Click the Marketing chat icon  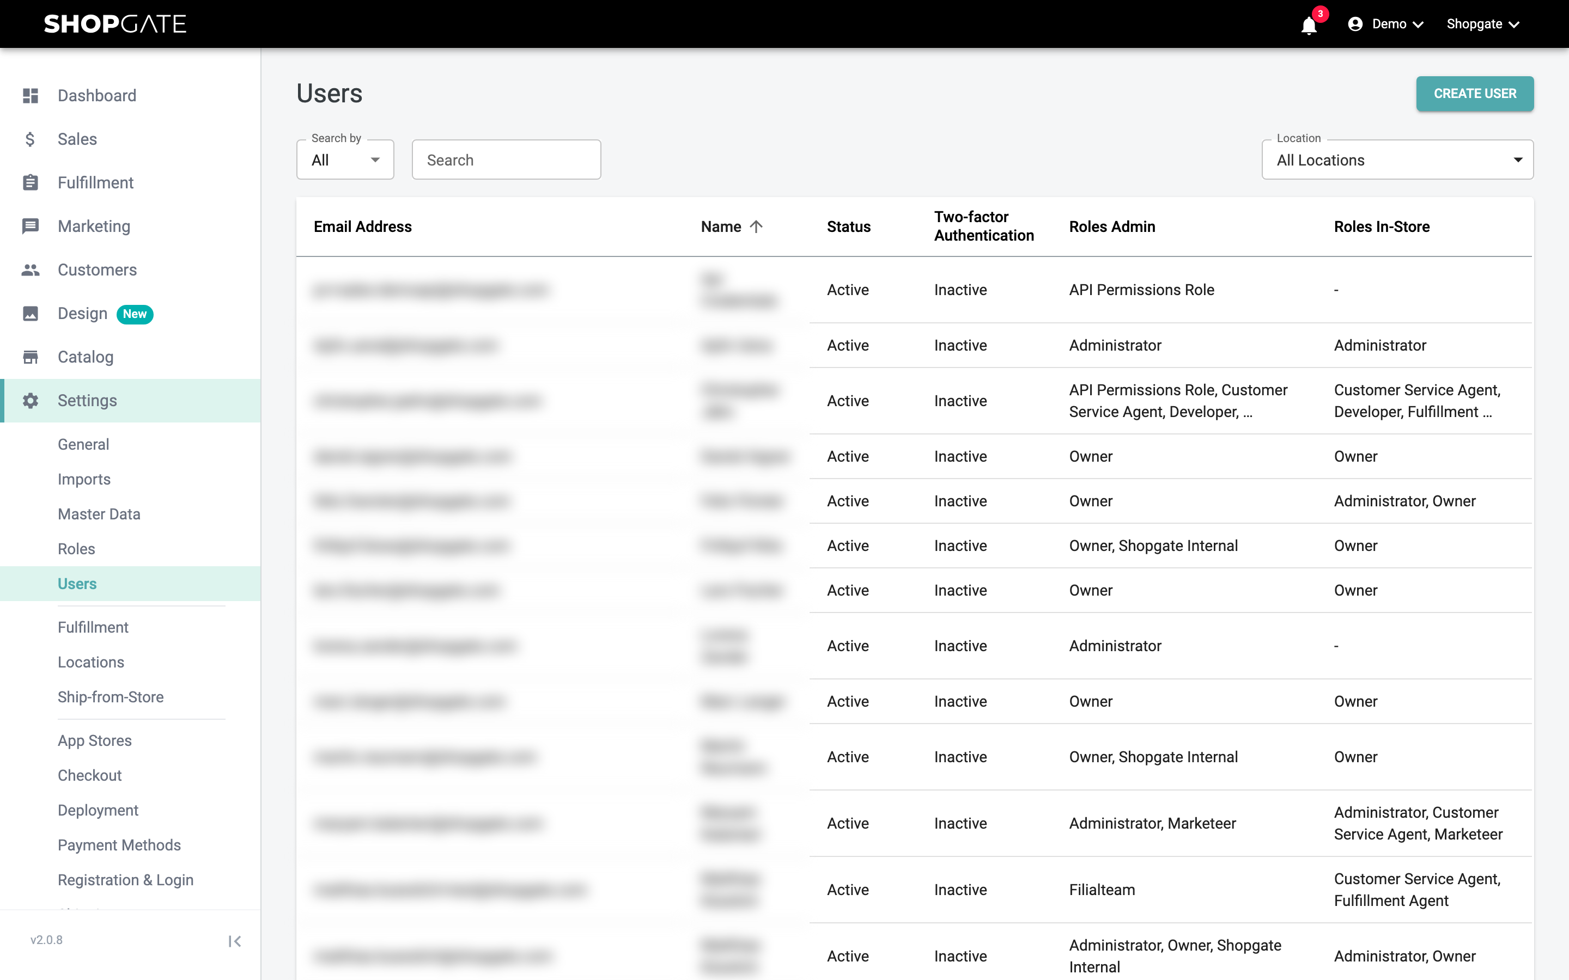(x=31, y=225)
